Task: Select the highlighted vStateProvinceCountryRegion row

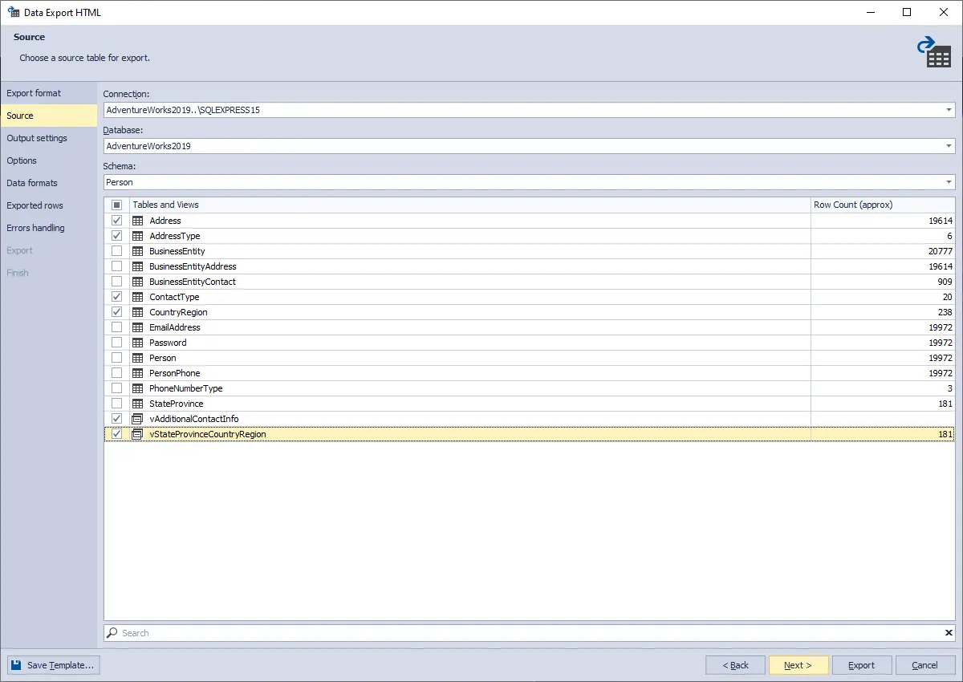Action: (x=321, y=433)
